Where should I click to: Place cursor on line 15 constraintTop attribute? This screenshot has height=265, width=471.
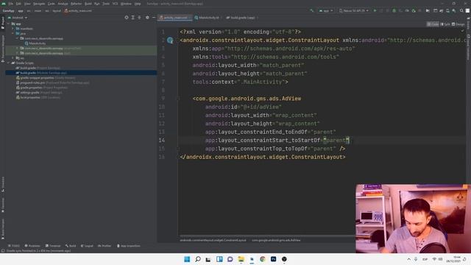pyautogui.click(x=275, y=149)
